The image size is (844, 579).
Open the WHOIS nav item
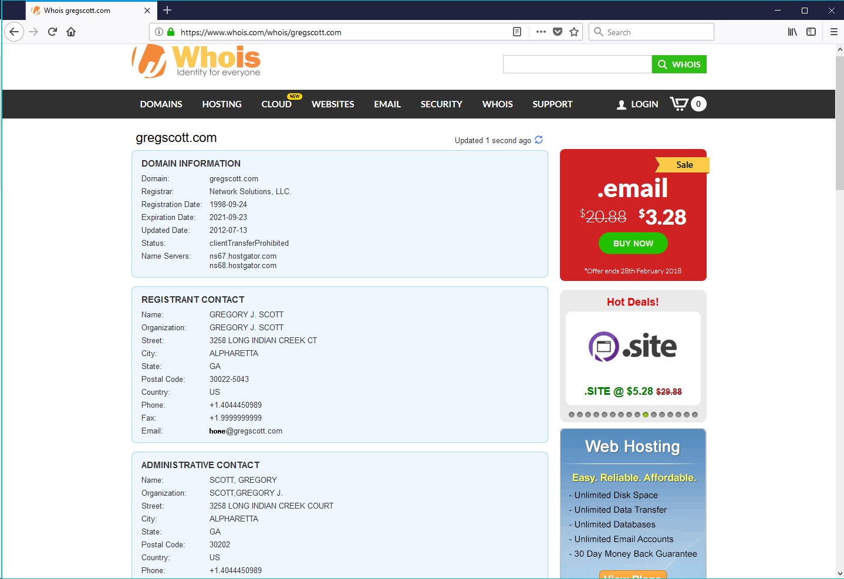click(498, 104)
